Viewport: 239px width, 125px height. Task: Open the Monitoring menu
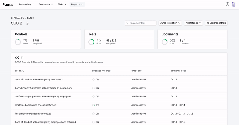coord(26,4)
